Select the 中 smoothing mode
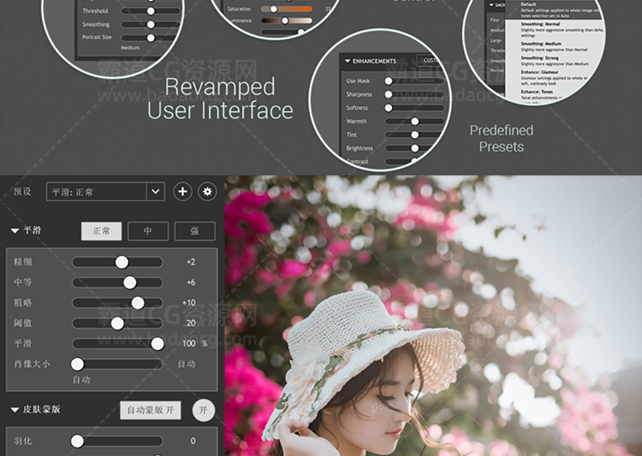Screen dimensions: 642x456 pyautogui.click(x=148, y=231)
